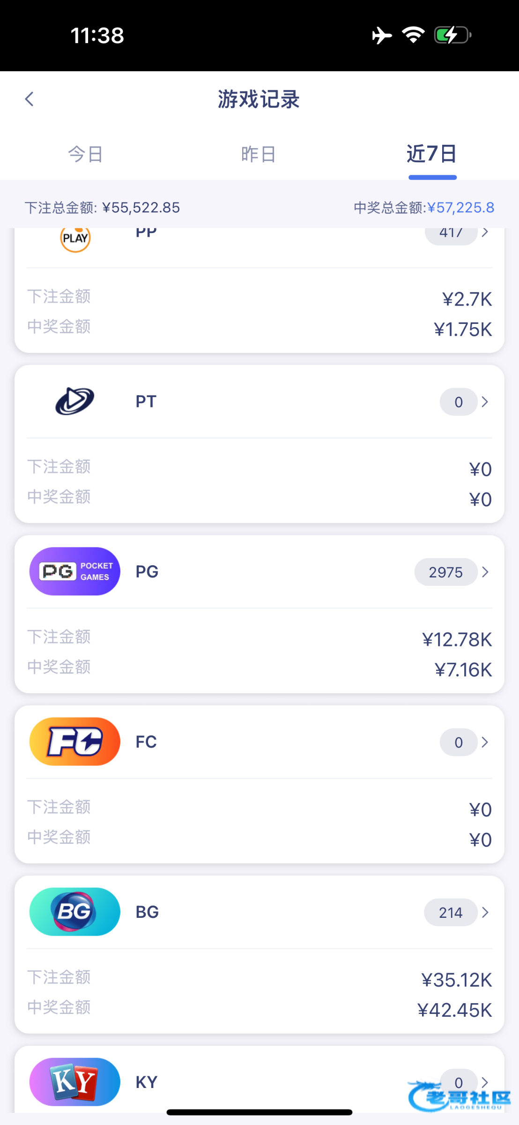Expand PT records via chevron arrow
Viewport: 519px width, 1125px height.
pos(485,402)
